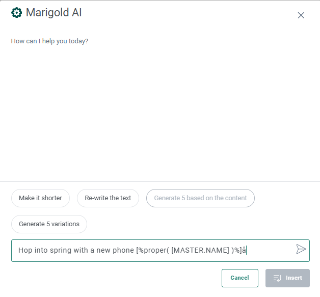
Task: Send the prompt with the arrow icon
Action: click(x=301, y=249)
